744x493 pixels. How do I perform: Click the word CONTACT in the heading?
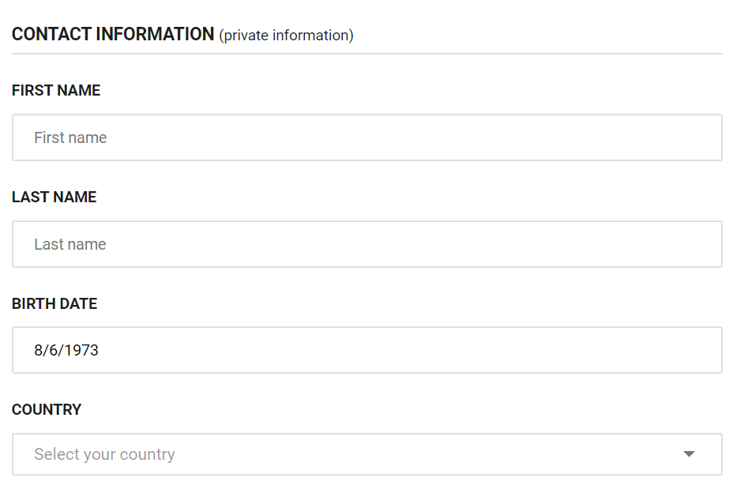click(x=51, y=35)
